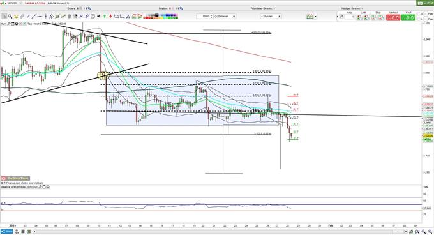The height and width of the screenshot is (235, 434).
Task: Select the ruler measurement tool
Action: click(x=22, y=17)
